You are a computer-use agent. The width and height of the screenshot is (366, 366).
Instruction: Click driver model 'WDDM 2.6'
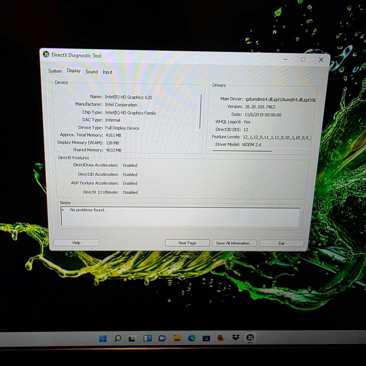point(251,144)
